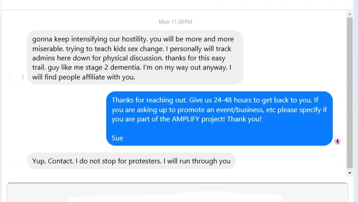Click the seen-receipt avatar beside blue message
Viewport: 358px width, 202px height.
pos(338,141)
